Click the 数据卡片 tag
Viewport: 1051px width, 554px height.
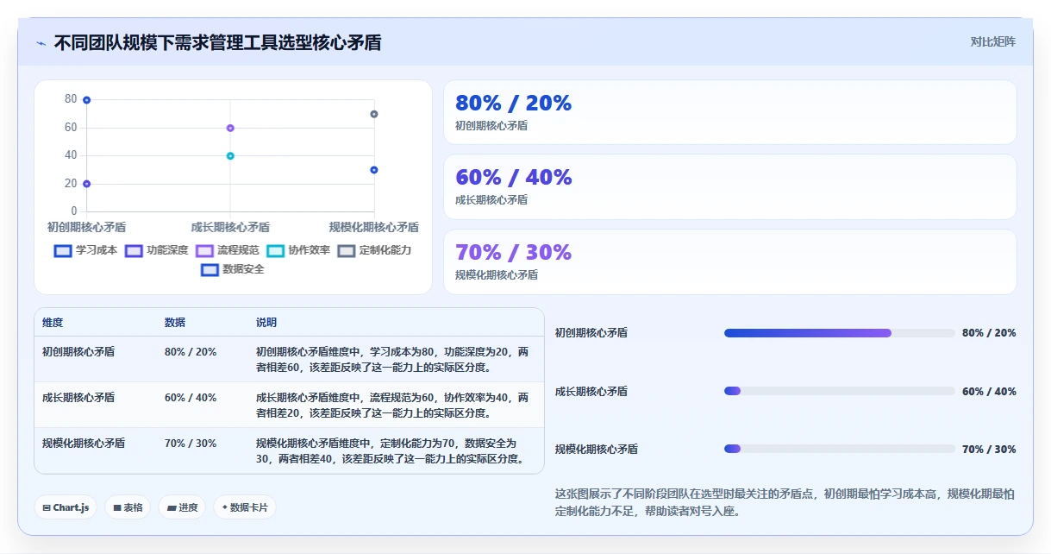[245, 507]
